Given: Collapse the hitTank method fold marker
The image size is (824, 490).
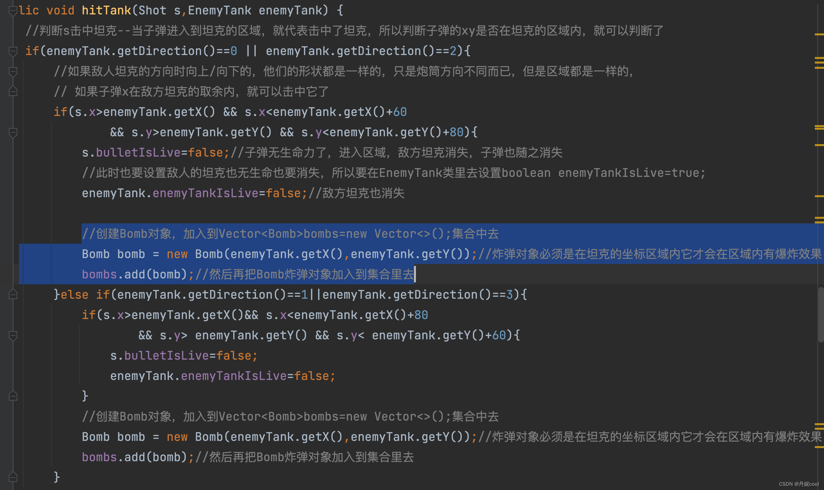Looking at the screenshot, I should point(13,10).
